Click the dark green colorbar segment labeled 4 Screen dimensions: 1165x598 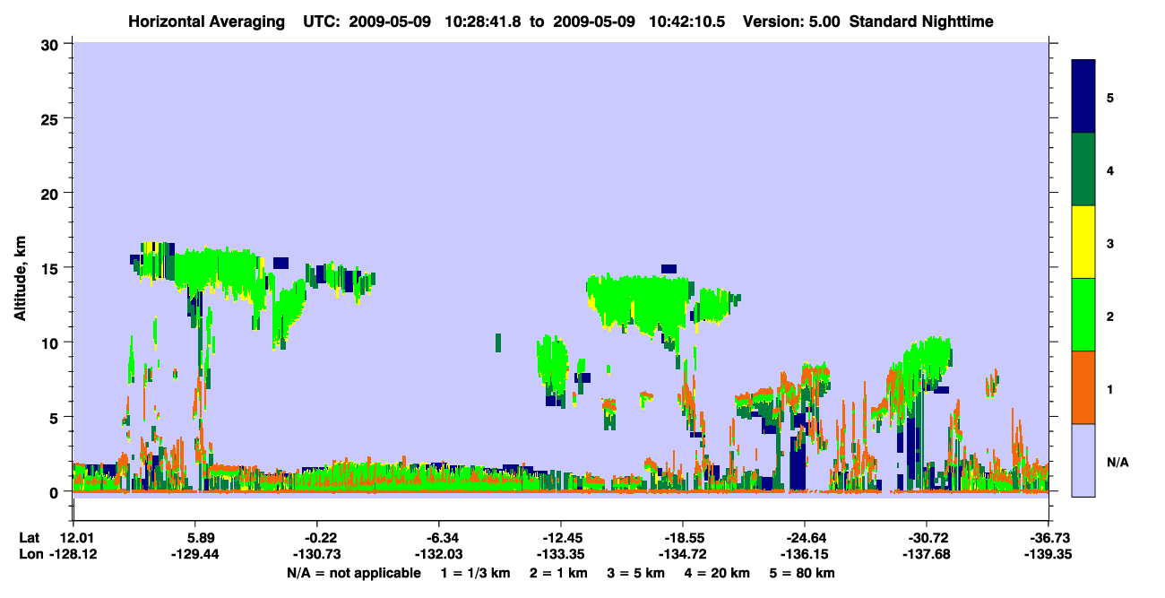[1083, 169]
